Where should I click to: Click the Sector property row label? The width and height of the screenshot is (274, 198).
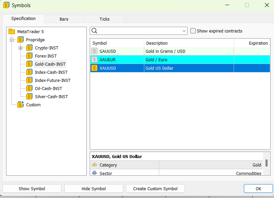pos(106,173)
